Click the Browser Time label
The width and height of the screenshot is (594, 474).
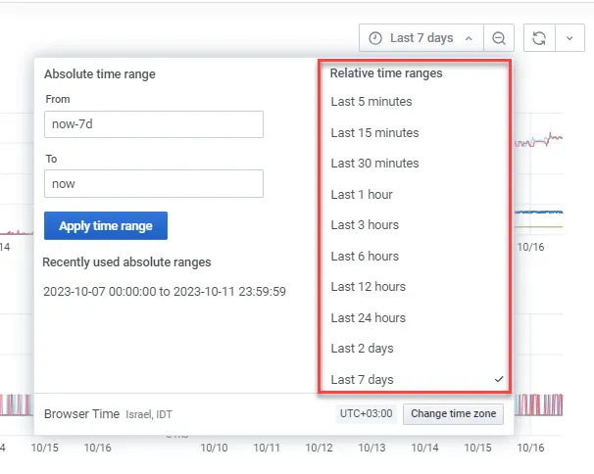point(81,414)
